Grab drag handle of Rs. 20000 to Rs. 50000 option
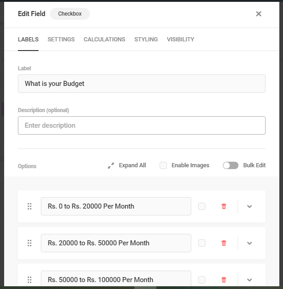This screenshot has height=289, width=283. click(29, 243)
